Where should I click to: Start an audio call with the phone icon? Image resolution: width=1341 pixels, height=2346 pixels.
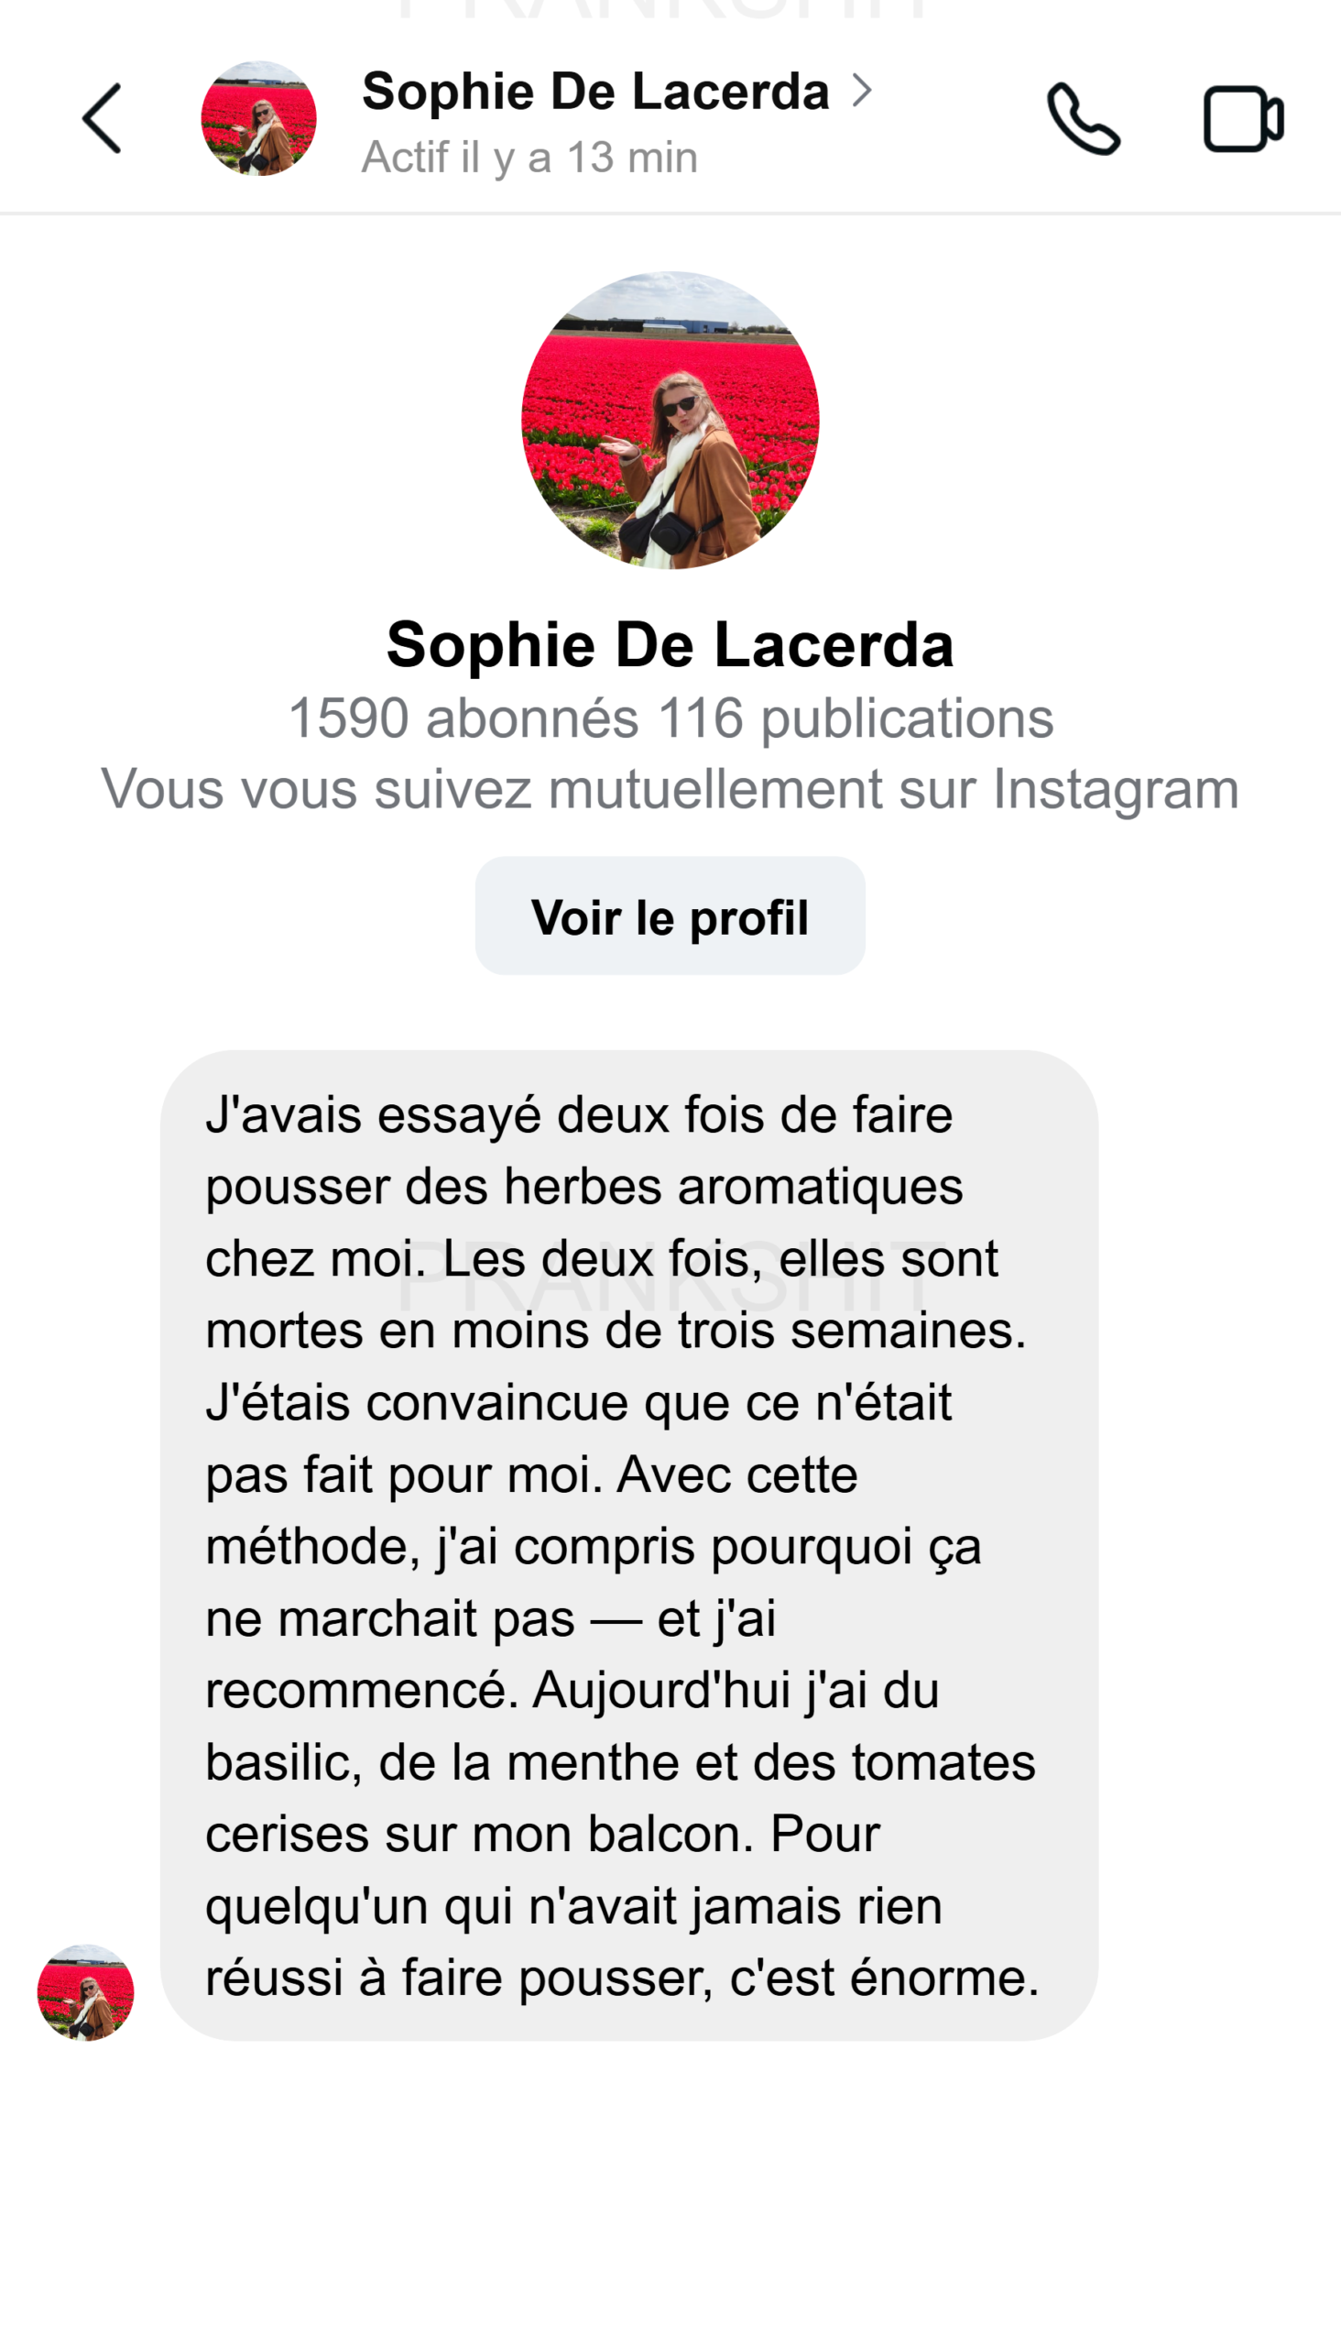click(1083, 119)
